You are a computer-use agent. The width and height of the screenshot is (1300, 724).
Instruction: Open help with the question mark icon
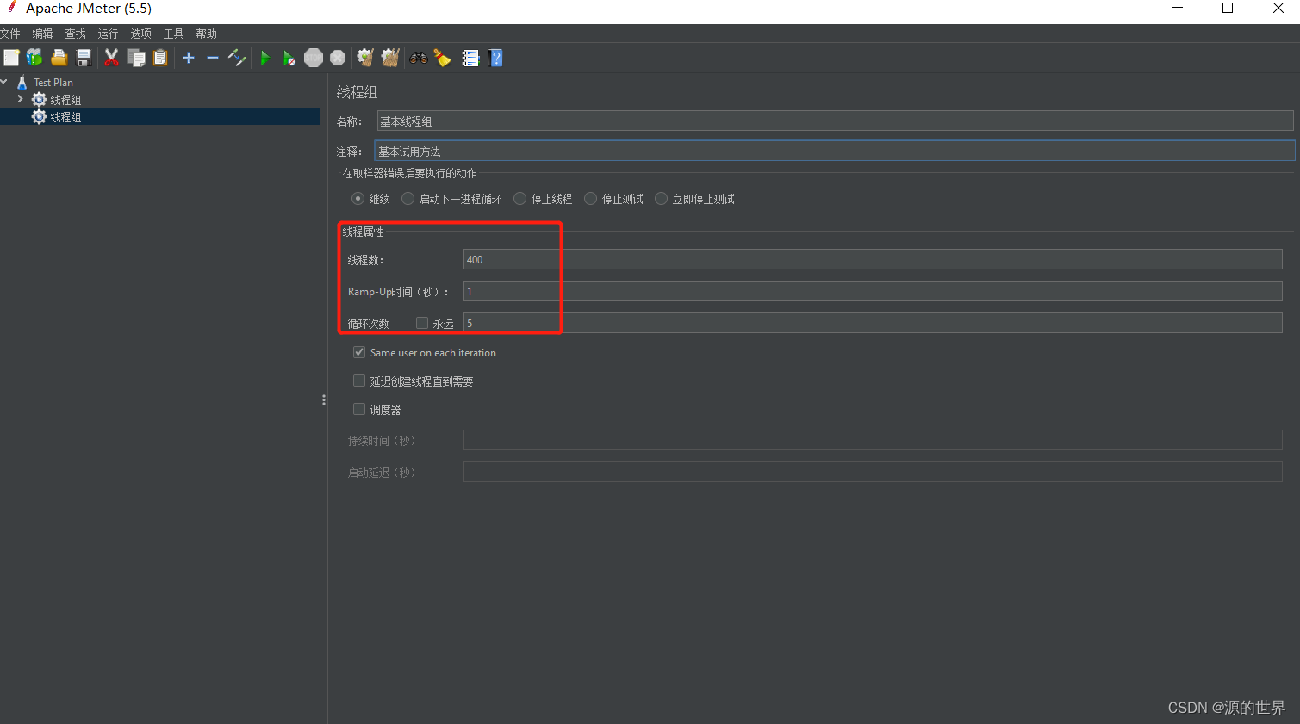point(495,58)
